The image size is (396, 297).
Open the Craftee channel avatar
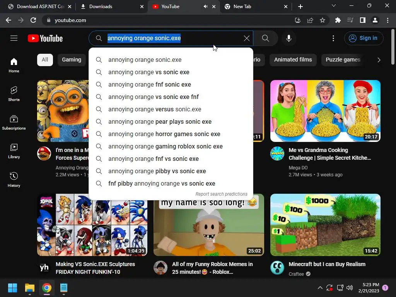277,268
